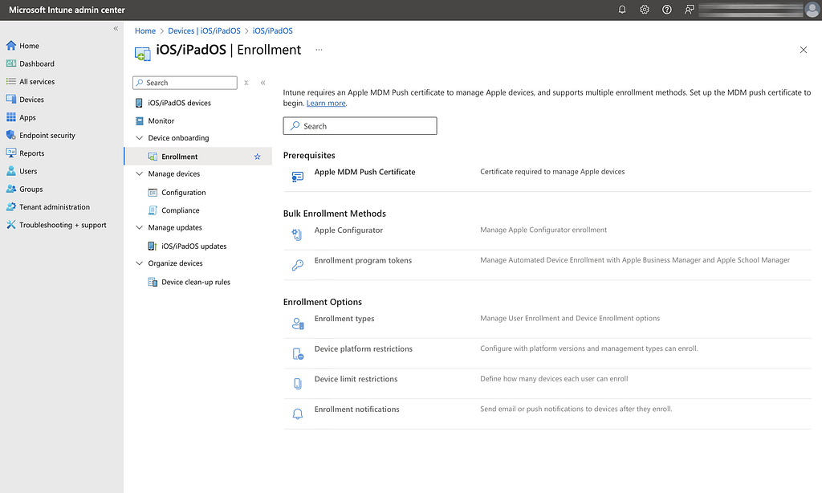Focus the enrollment options Search field
This screenshot has width=822, height=493.
pos(360,126)
